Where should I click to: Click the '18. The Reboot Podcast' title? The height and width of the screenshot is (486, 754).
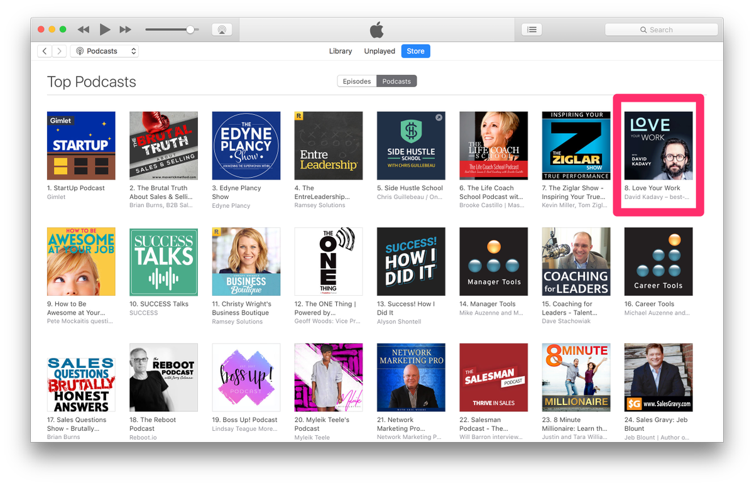[x=153, y=424]
